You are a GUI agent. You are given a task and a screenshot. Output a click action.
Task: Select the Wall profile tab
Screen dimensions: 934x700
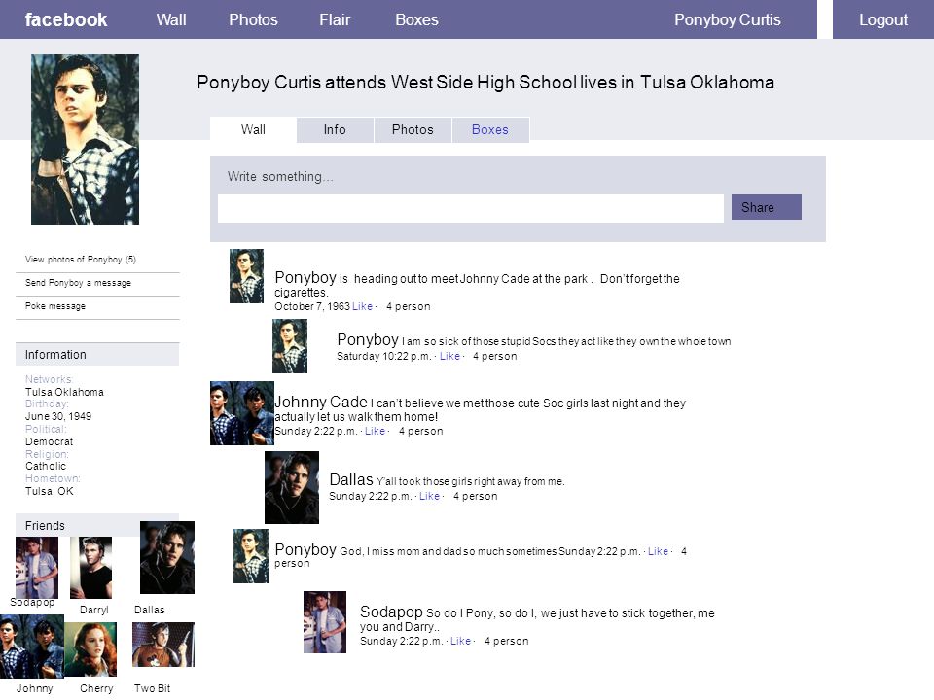[253, 129]
